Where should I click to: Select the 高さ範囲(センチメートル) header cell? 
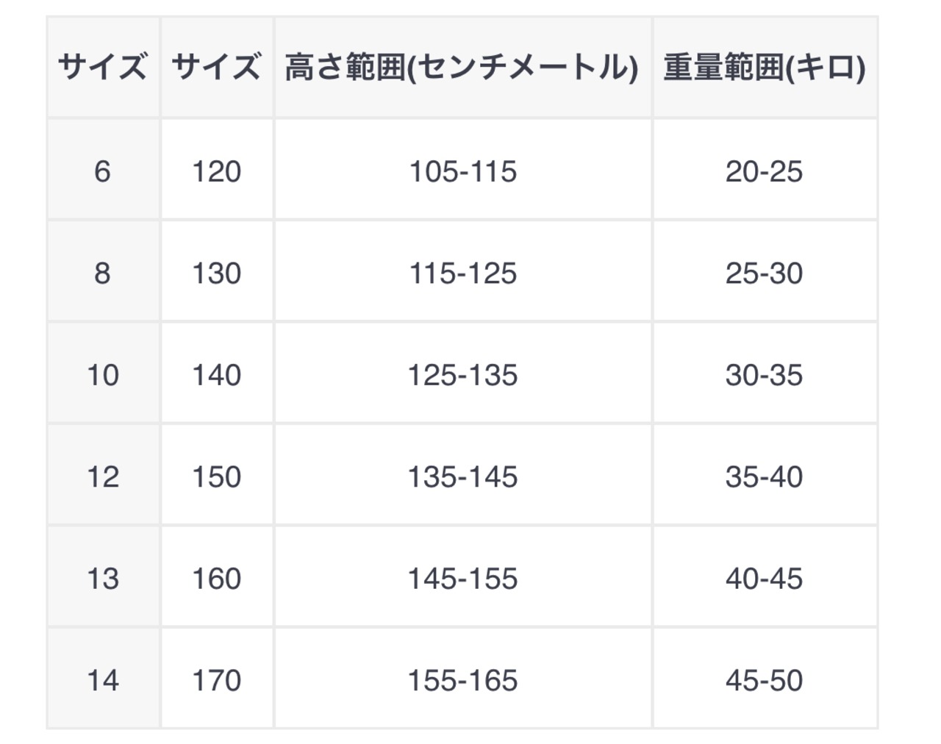(x=463, y=67)
